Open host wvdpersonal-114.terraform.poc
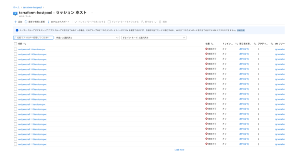Screen dimensions: 296x157 point(32,129)
